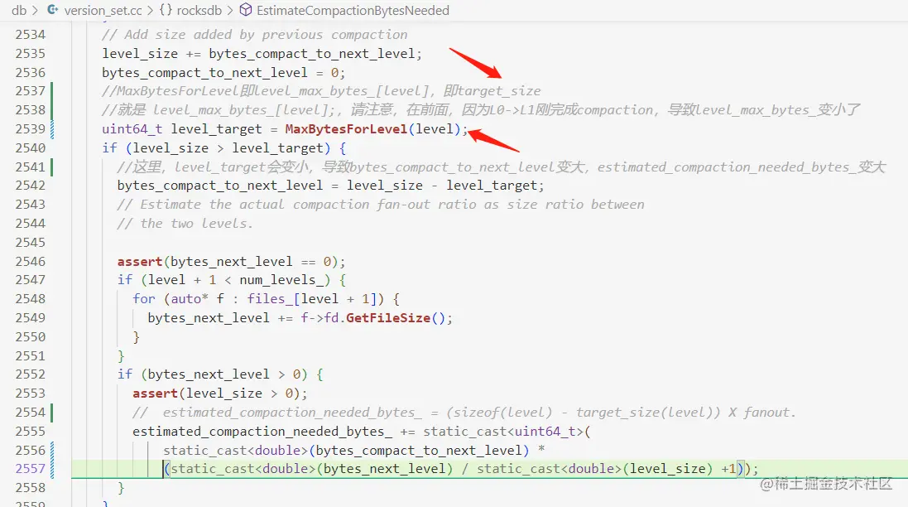Click the comment on line 2537 about target_size
908x507 pixels.
[321, 91]
